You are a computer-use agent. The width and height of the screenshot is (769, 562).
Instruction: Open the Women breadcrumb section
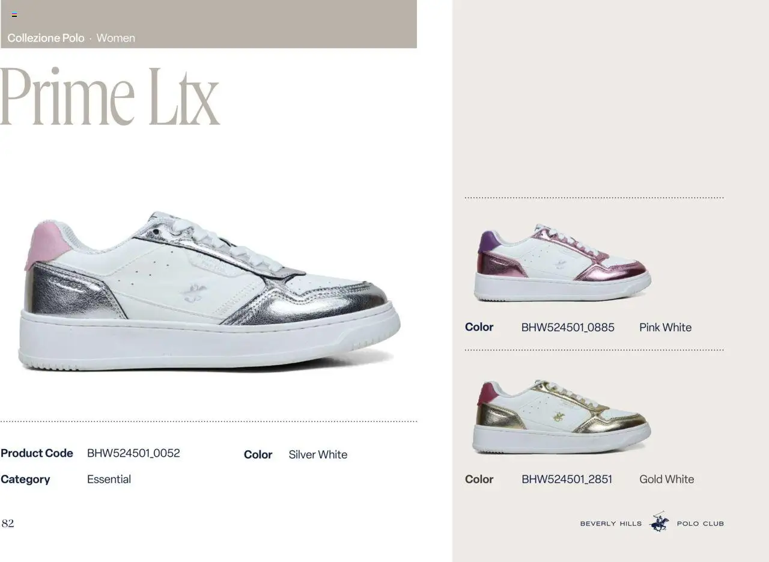[115, 38]
